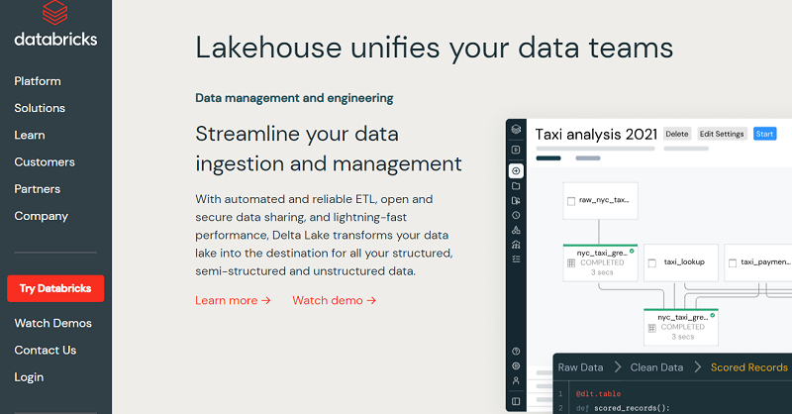The image size is (792, 414).
Task: Click the Delete button in Taxi analysis
Action: pyautogui.click(x=677, y=134)
